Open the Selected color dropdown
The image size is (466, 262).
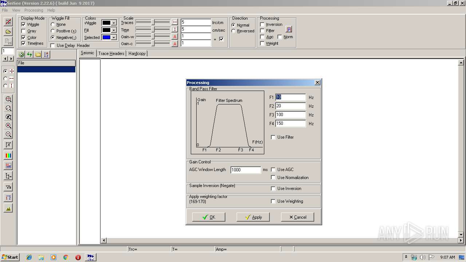[114, 37]
